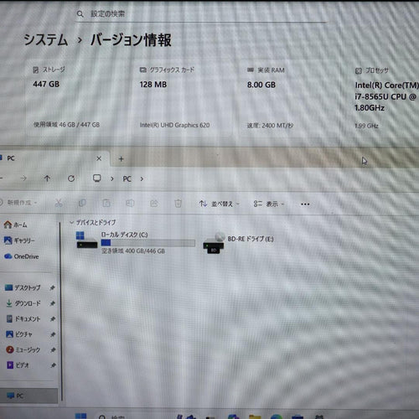This screenshot has width=419, height=419.
Task: Open the 新規作成 dropdown
Action: click(x=18, y=203)
